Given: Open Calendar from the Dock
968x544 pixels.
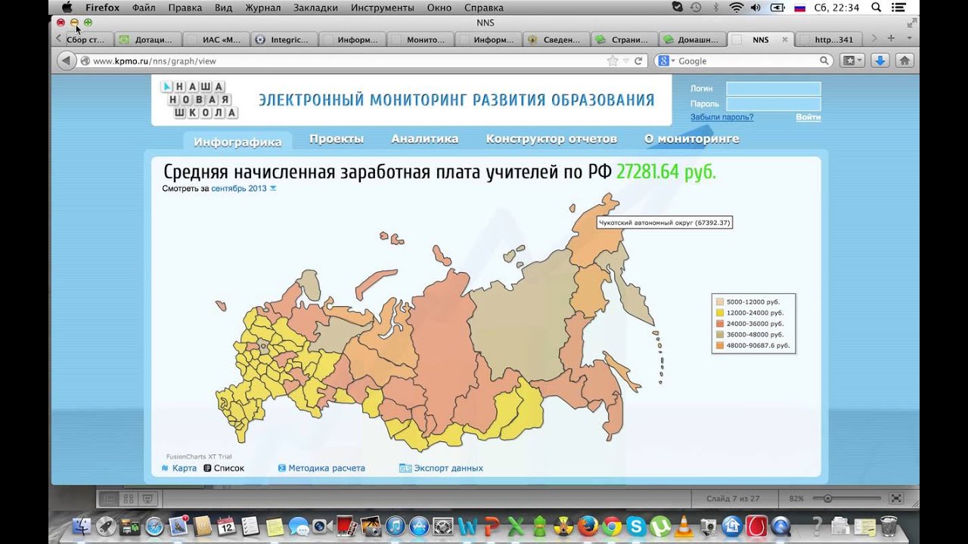Looking at the screenshot, I should tap(225, 525).
